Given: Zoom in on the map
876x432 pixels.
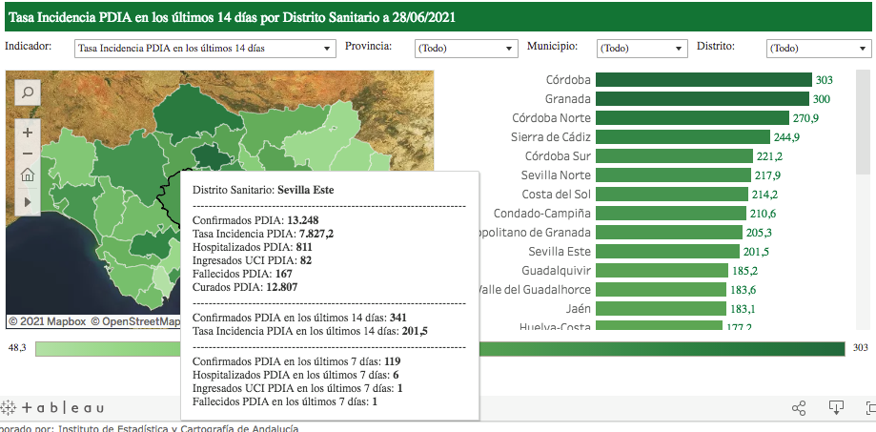Looking at the screenshot, I should [x=28, y=133].
